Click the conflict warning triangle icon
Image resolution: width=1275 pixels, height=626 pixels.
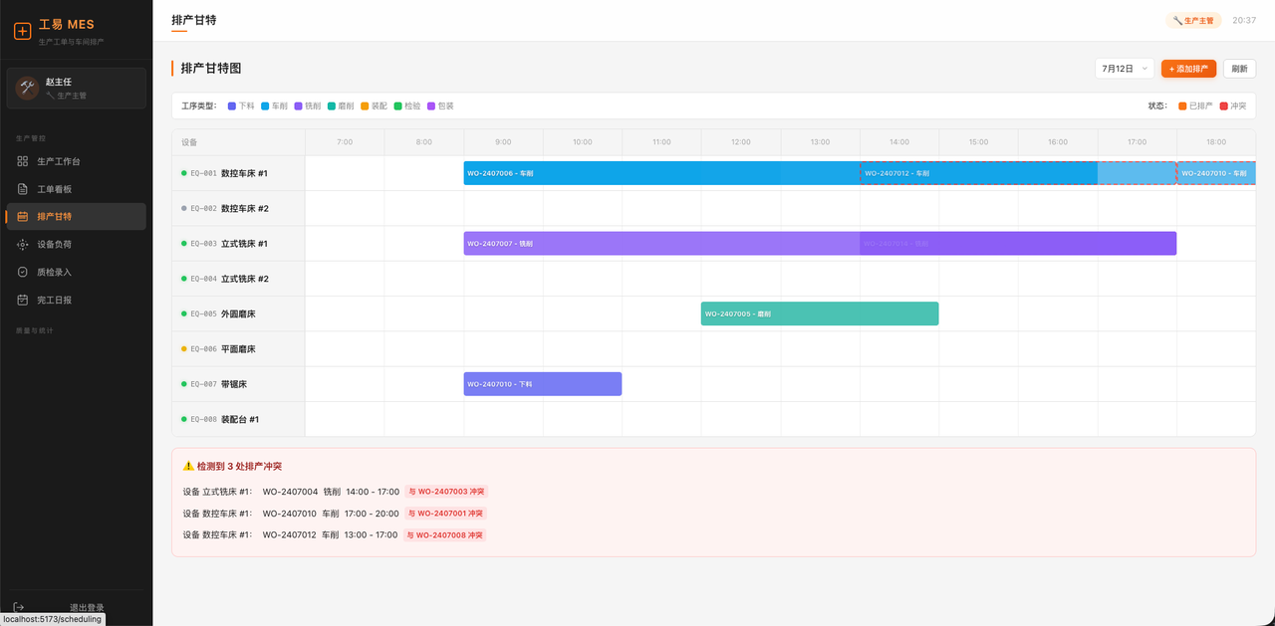[x=188, y=466]
